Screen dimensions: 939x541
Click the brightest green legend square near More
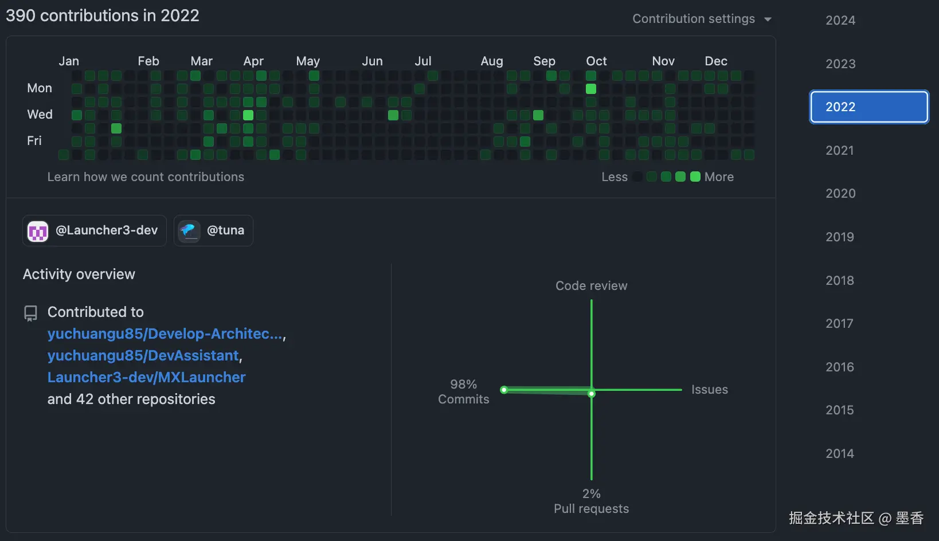695,177
